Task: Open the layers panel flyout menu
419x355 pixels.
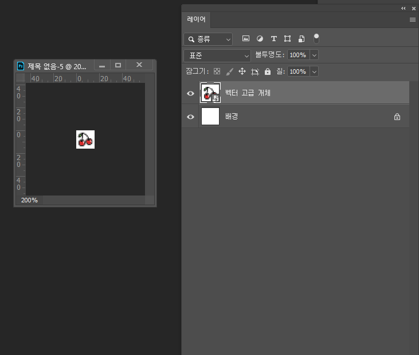Action: click(413, 19)
